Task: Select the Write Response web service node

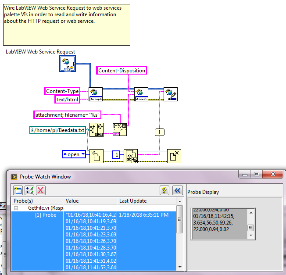Action: 171,94
